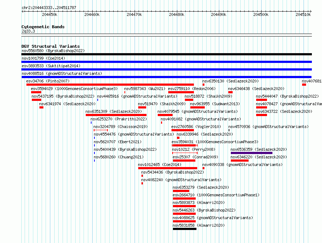322x243 pixels.
Task: Click the nsv4090338 (gnomADStructuralVariants) label
Action: pos(242,165)
